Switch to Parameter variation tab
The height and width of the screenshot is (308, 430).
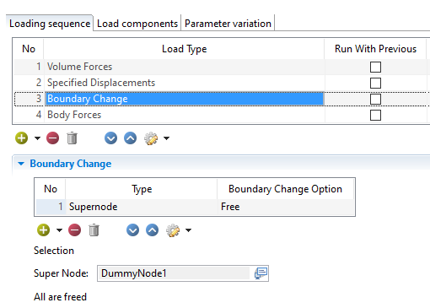tap(228, 24)
